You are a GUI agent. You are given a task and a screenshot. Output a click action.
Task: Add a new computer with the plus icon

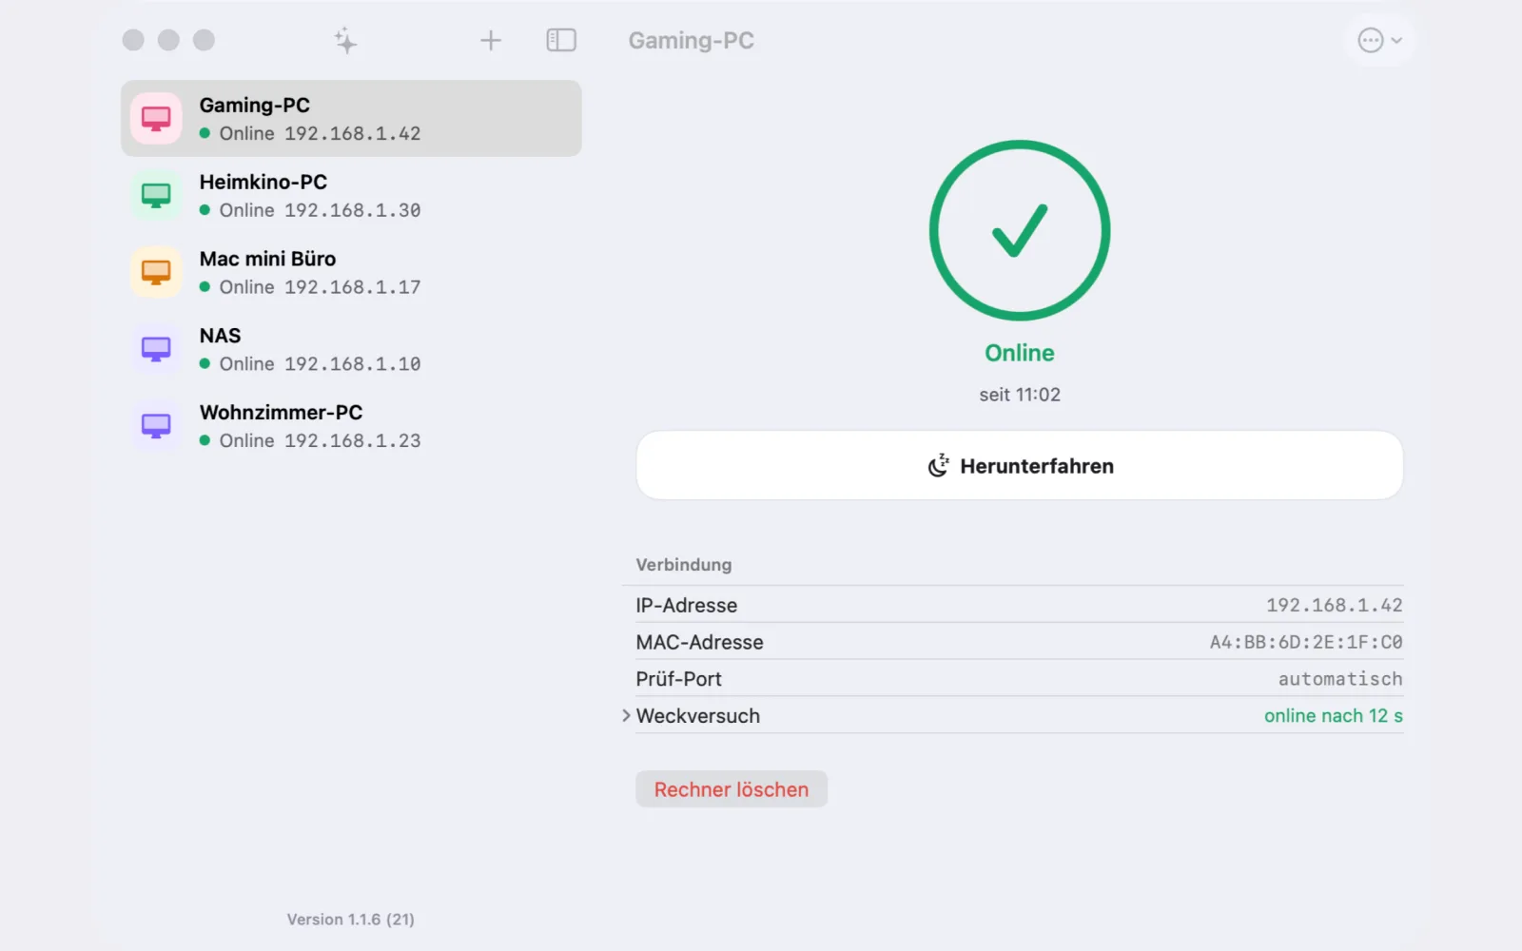tap(490, 40)
